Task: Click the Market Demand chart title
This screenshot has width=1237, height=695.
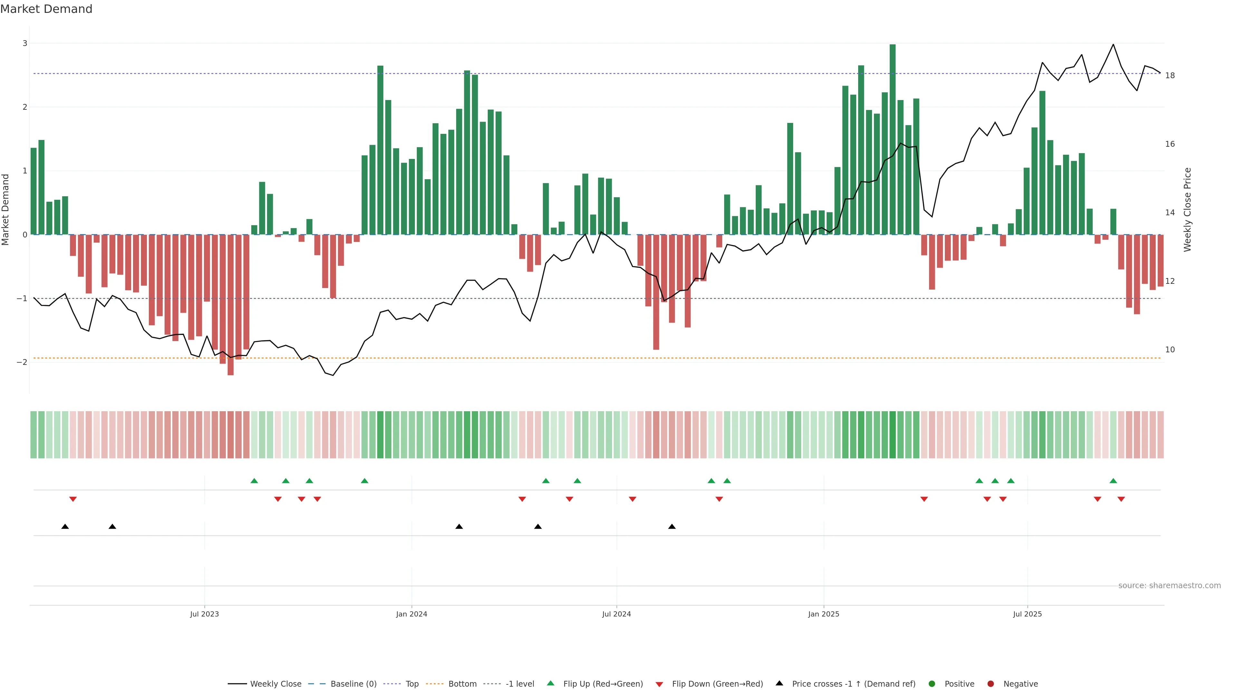Action: pos(47,9)
